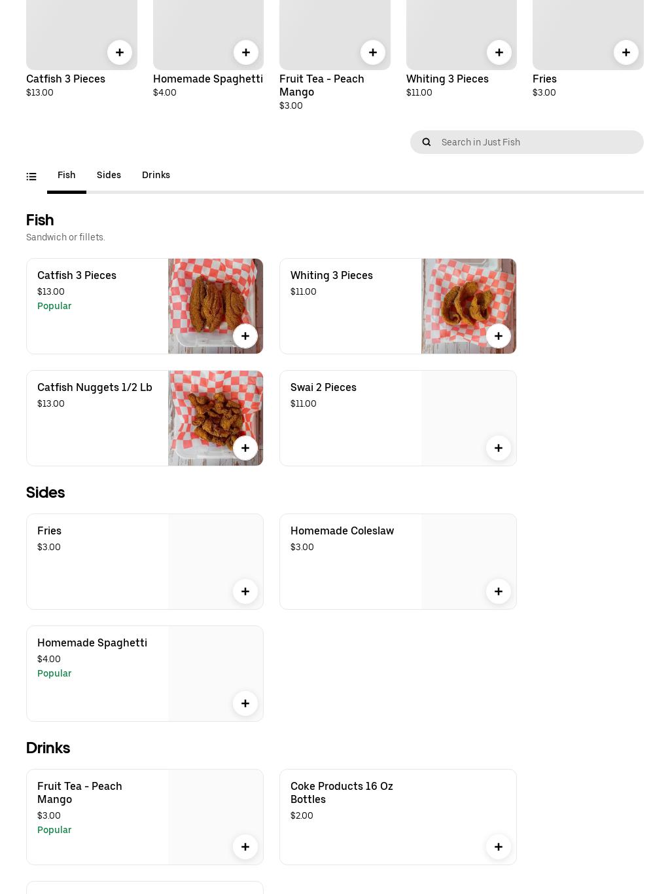Screen dimensions: 670x894
Task: Add Swai 2 Pieces using the plus button
Action: tap(499, 448)
